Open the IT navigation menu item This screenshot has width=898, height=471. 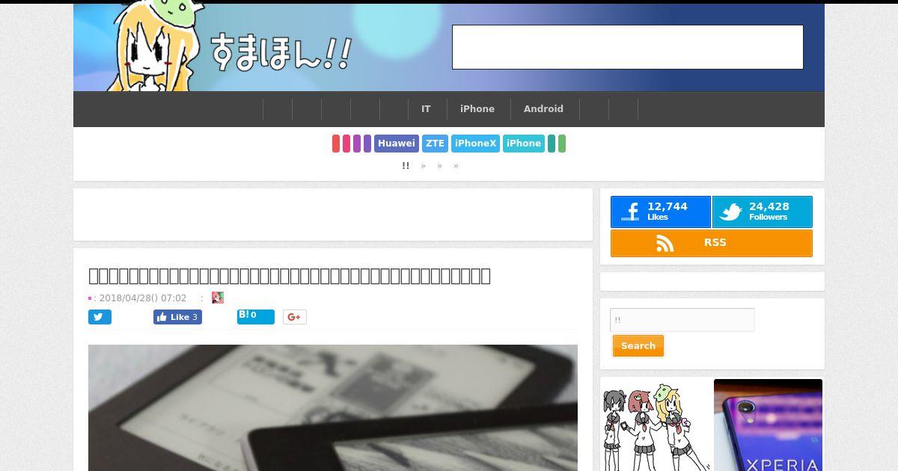426,109
